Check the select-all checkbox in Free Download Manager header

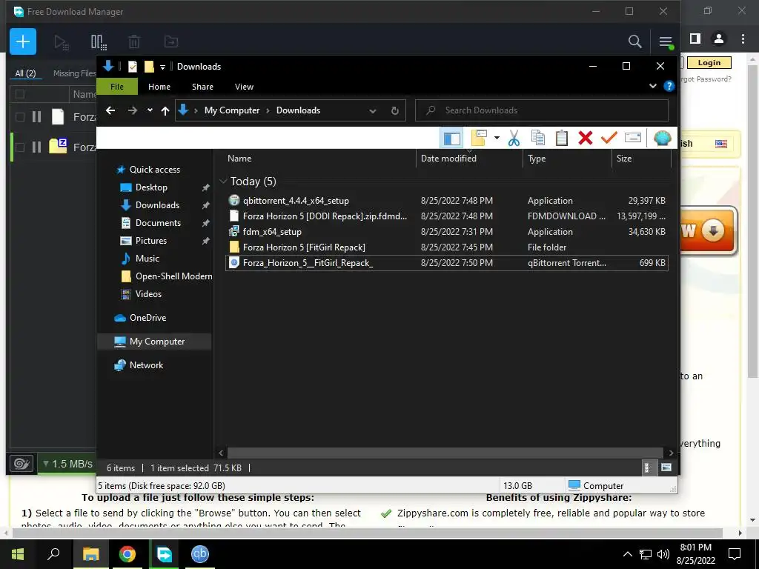[x=20, y=94]
